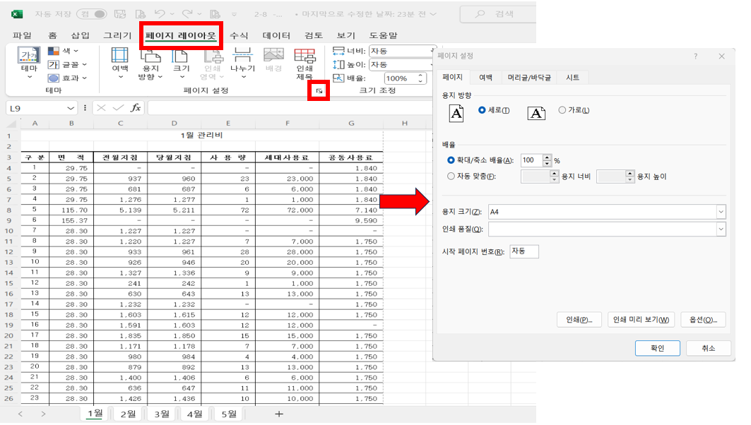Select column header G
751x425 pixels.
click(351, 123)
